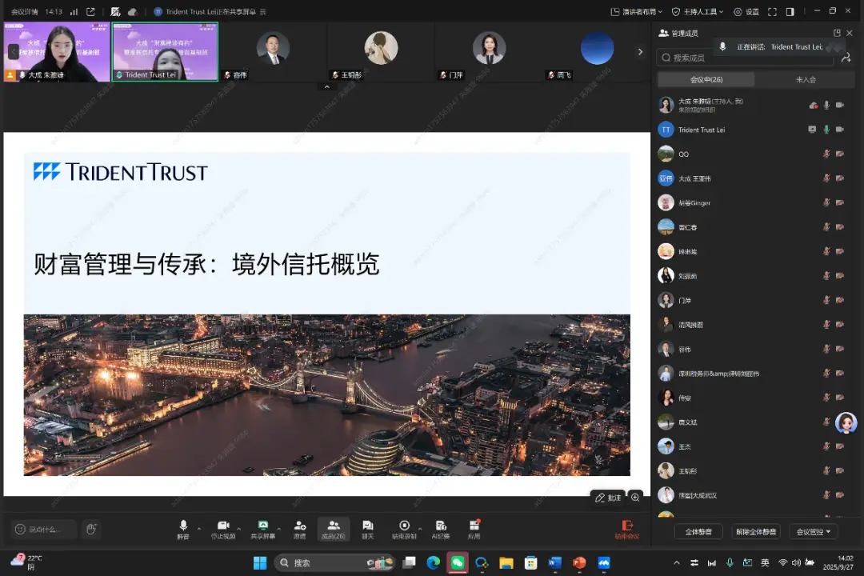Mute your microphone in the meeting toolbar
The image size is (864, 576).
182,528
